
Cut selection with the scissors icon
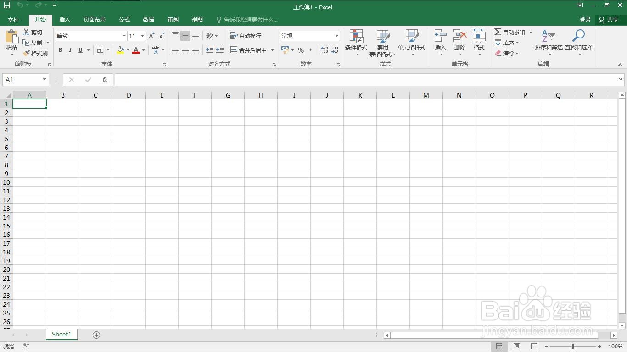point(26,32)
